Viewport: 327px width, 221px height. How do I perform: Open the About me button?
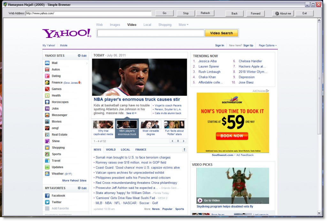click(283, 13)
